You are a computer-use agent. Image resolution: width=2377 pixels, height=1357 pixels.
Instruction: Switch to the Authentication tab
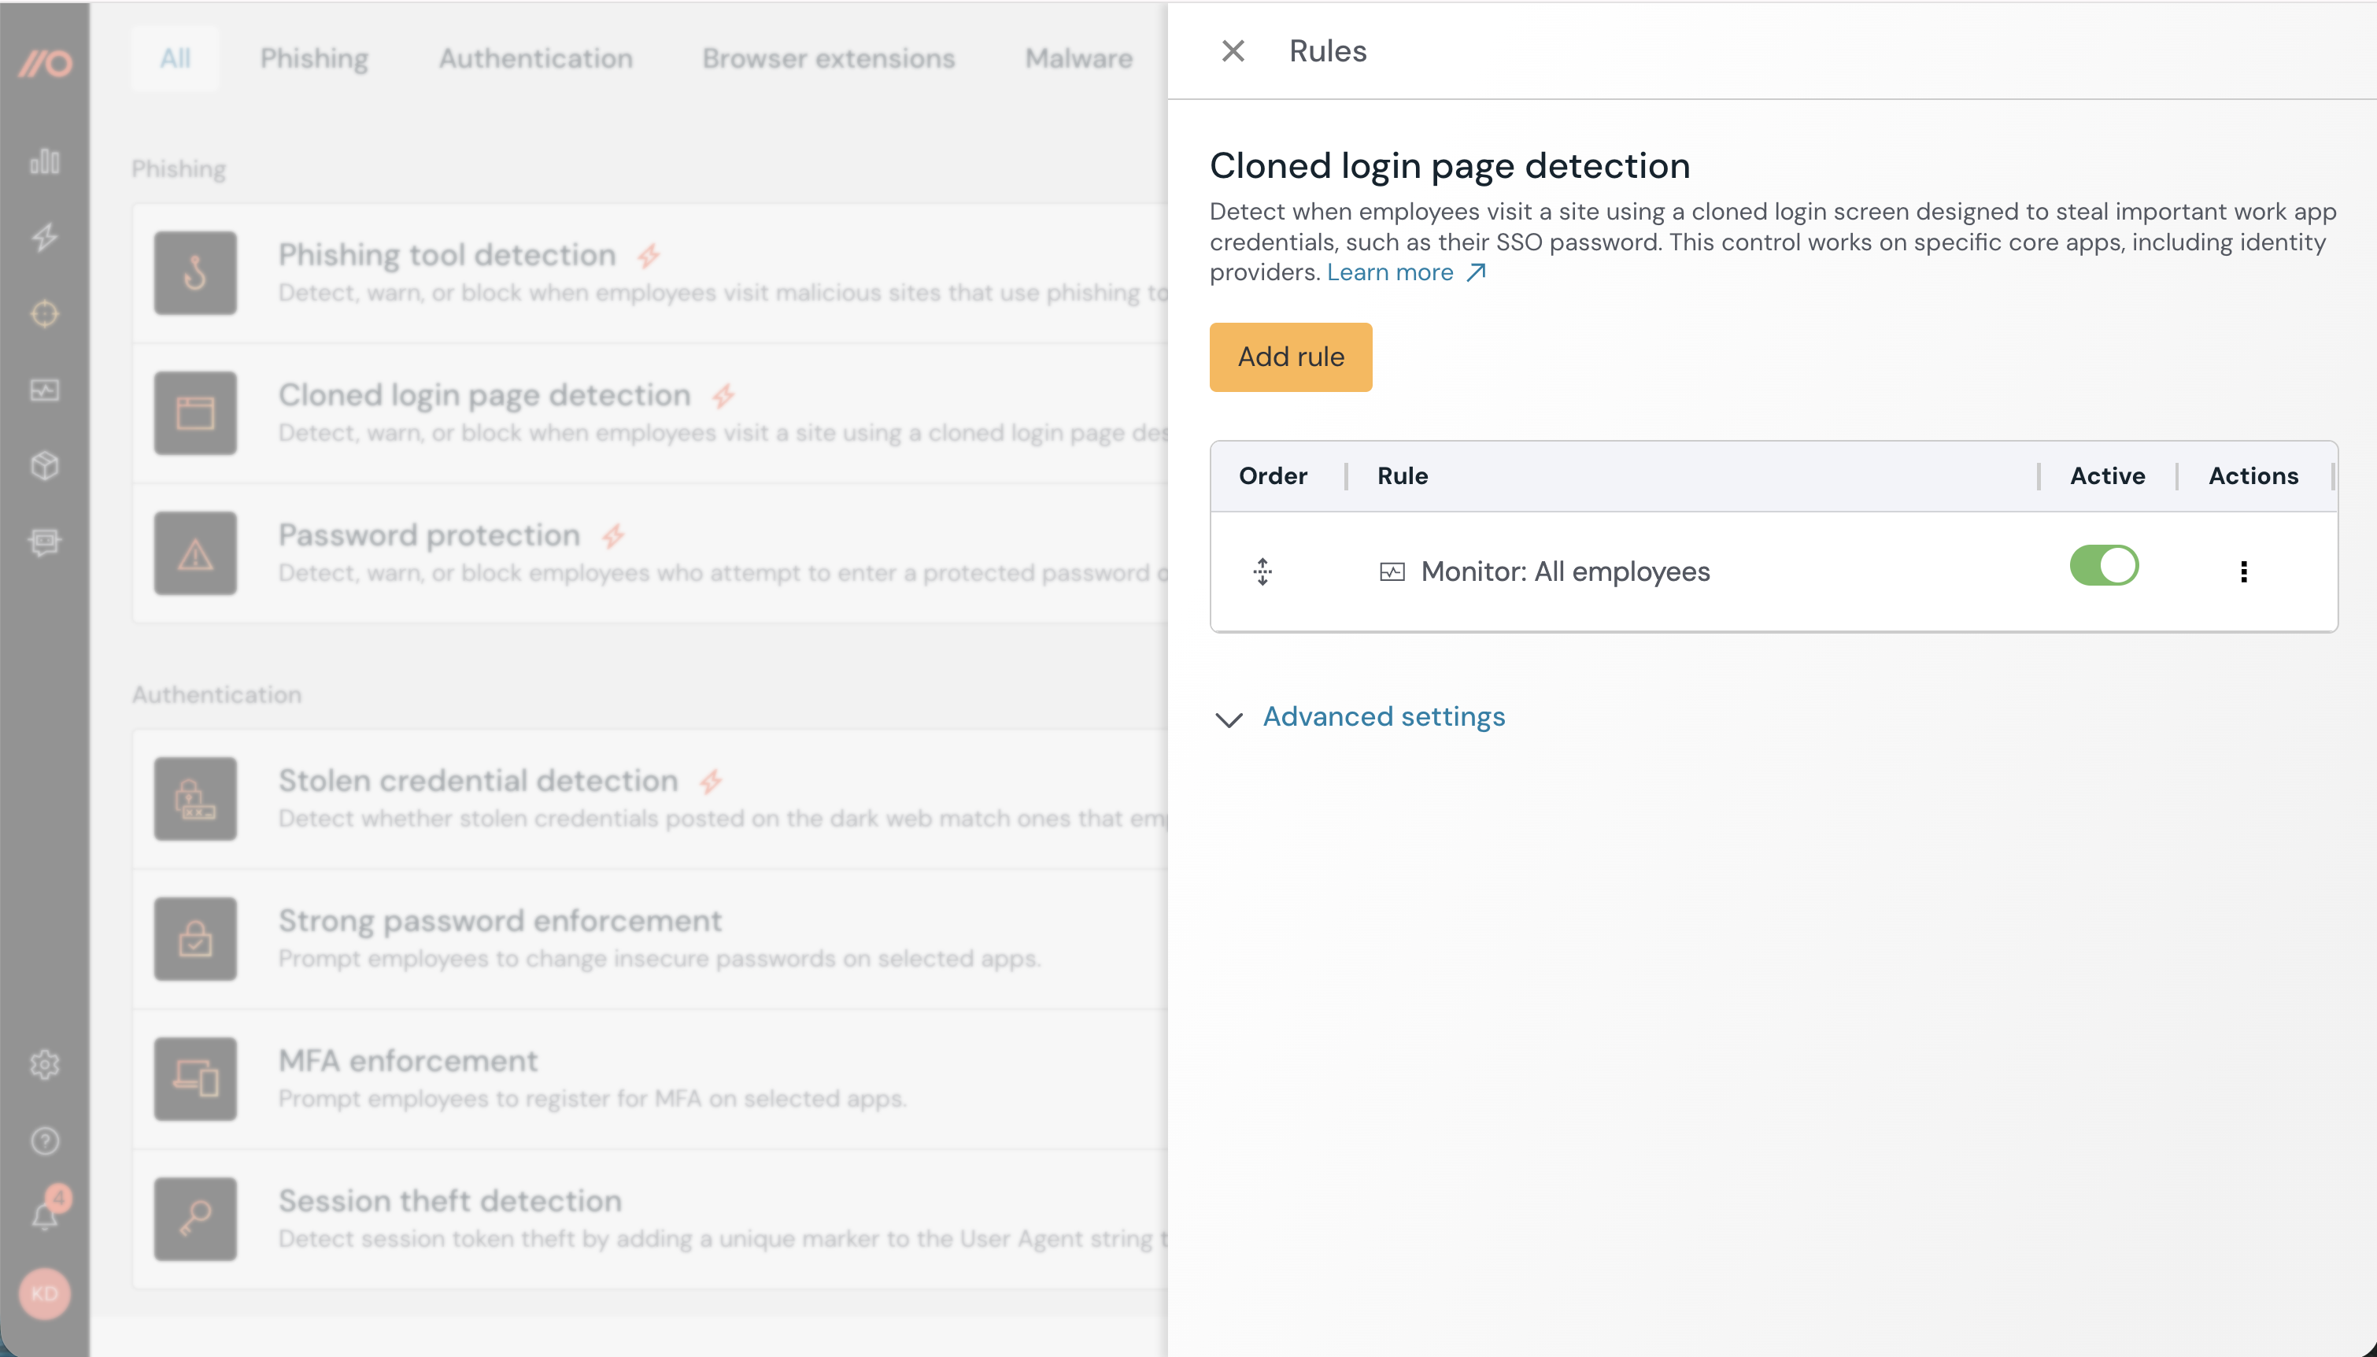point(535,57)
